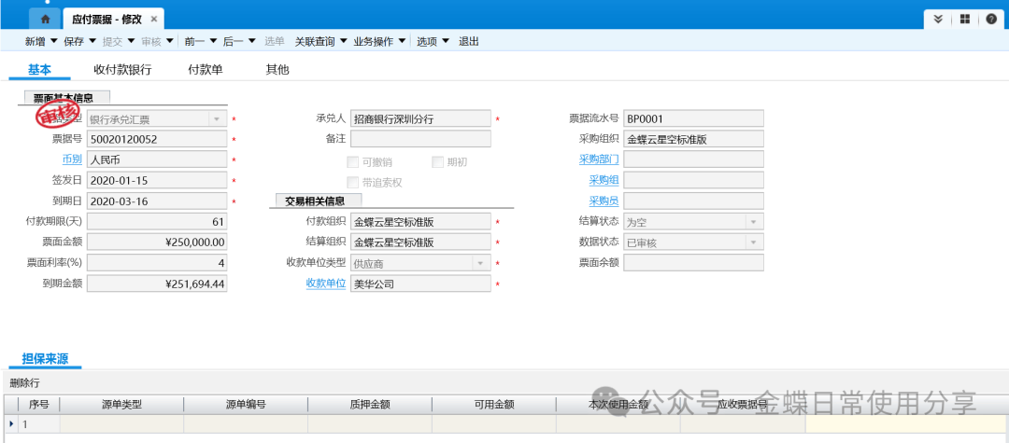This screenshot has width=1009, height=443.
Task: Click 删除行 button above the grid
Action: [25, 383]
